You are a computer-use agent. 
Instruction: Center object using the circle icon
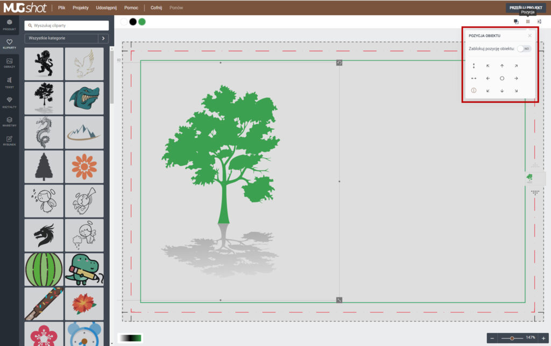pyautogui.click(x=502, y=78)
